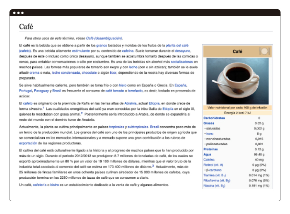290x214 pixels.
Task: Click the 'saturadas' row label
Action: (213, 128)
